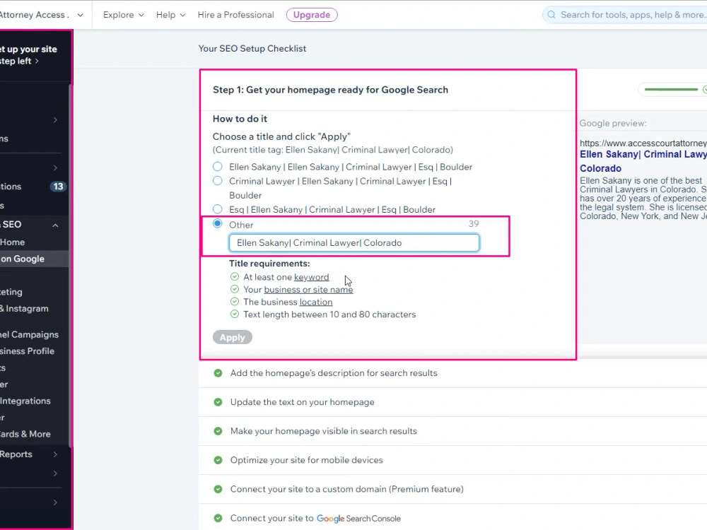707x530 pixels.
Task: Click green check icon beside 'Your business or site name'
Action: (235, 289)
